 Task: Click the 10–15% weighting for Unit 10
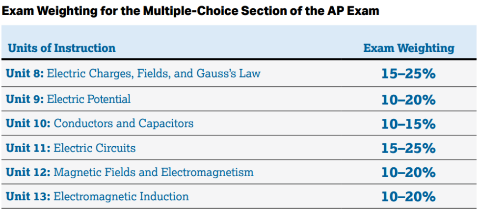[x=408, y=124]
